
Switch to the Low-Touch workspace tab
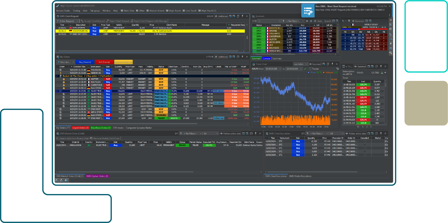point(190,11)
